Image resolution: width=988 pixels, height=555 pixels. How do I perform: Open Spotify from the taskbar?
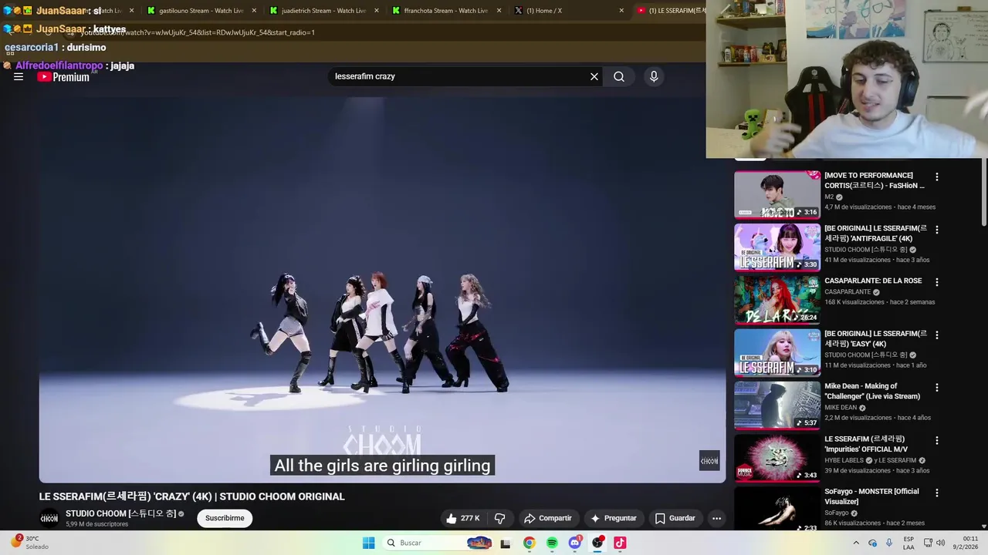click(x=552, y=543)
